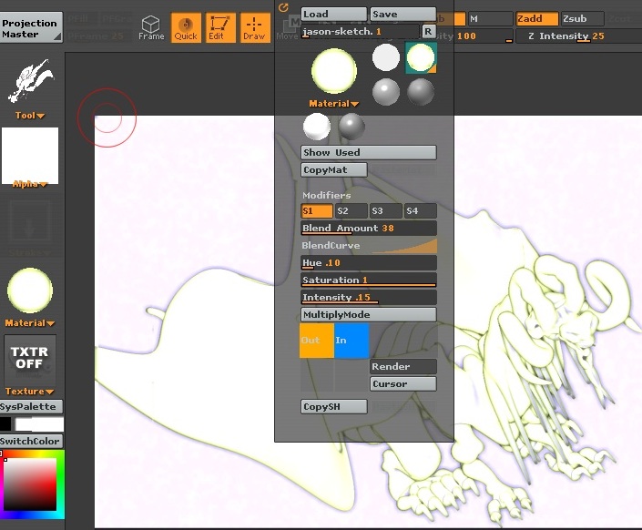Select the white main color swatch
Viewport: 642px width, 530px height.
39,424
